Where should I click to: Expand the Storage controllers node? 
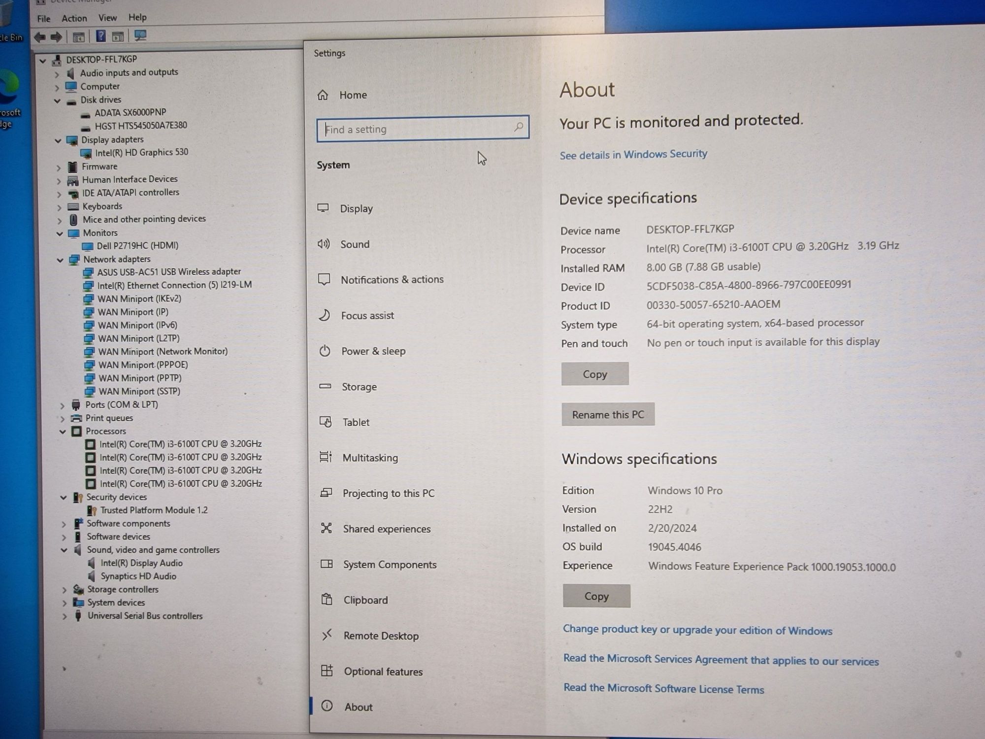click(x=65, y=590)
